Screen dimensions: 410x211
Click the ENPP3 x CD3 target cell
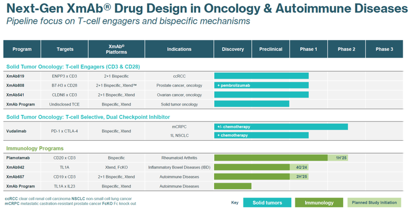coord(65,76)
